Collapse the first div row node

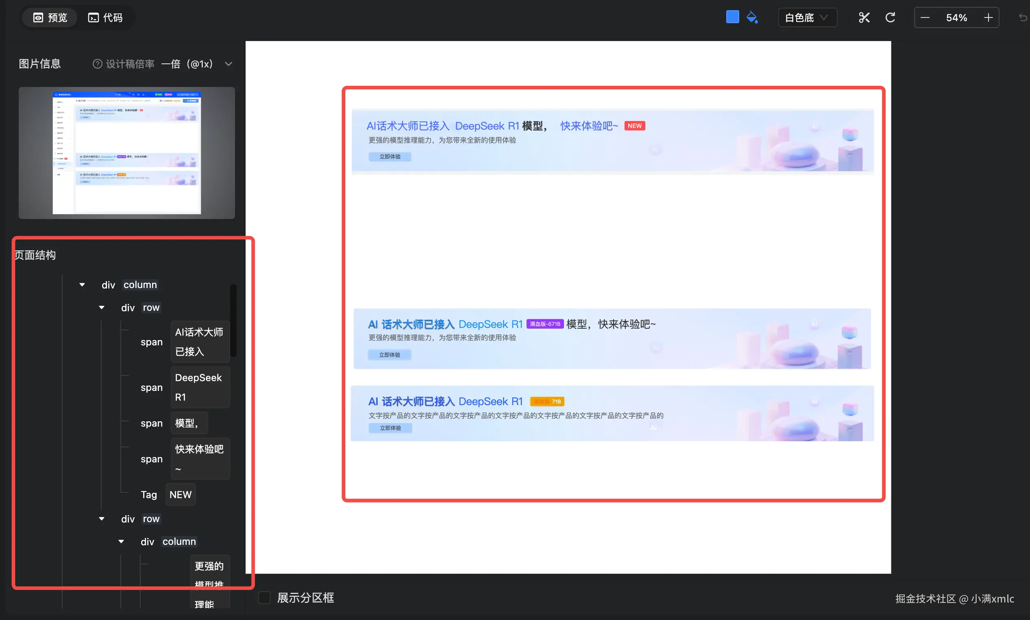102,308
